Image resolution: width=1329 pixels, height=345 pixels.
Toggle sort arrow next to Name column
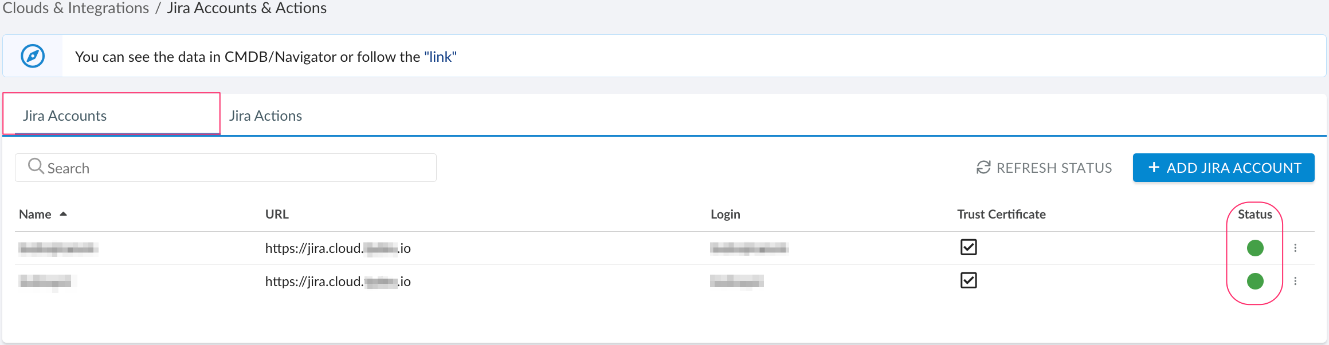64,214
